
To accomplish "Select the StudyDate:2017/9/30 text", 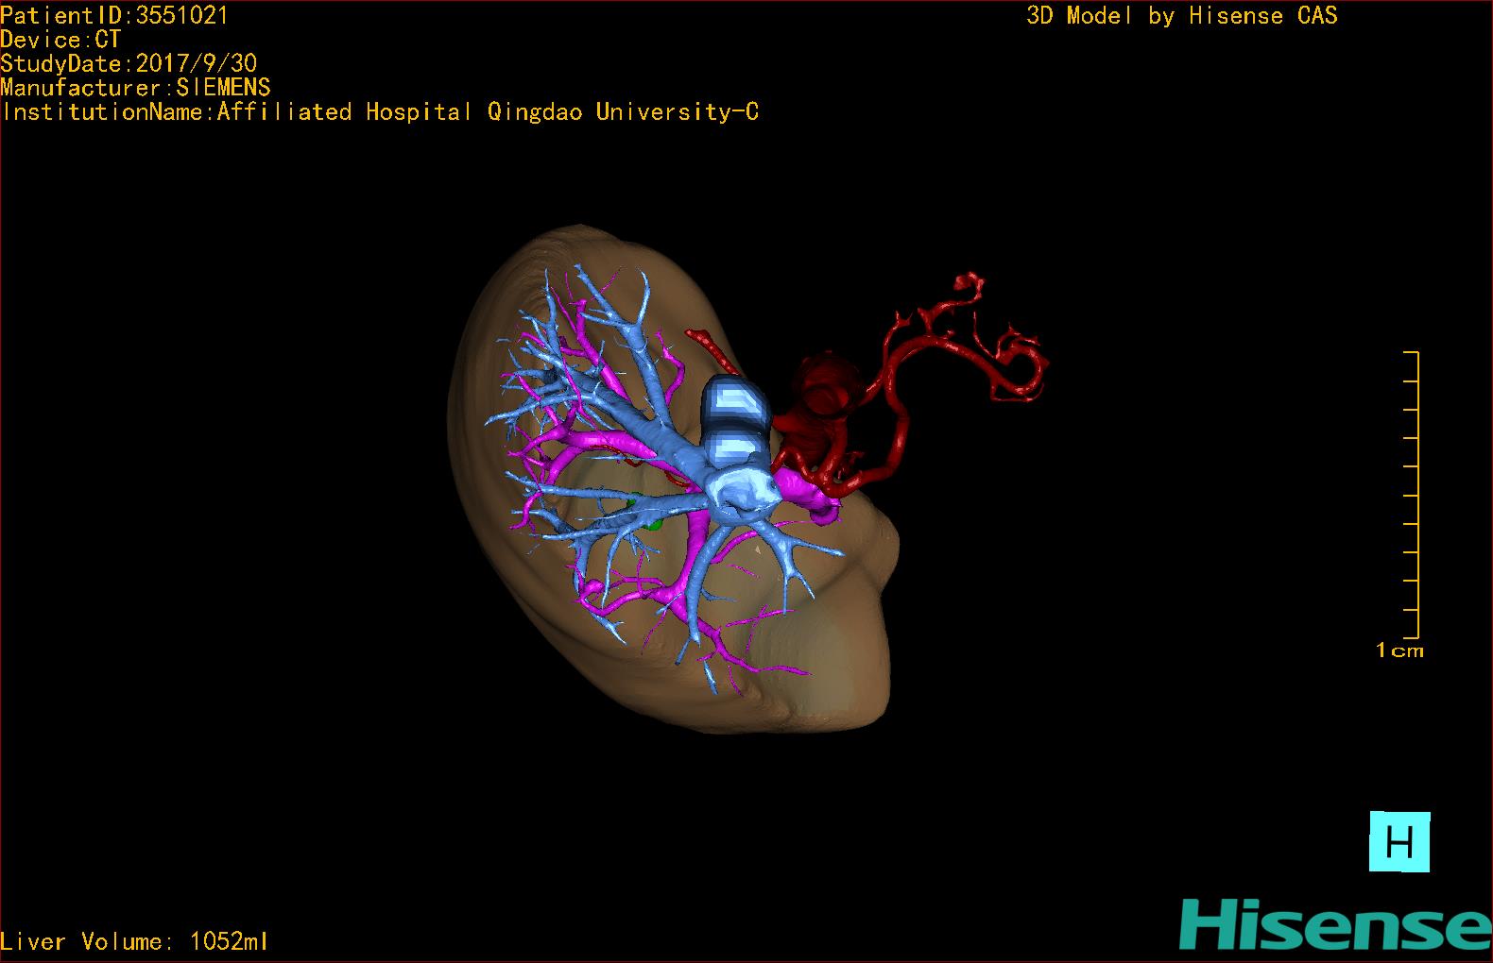I will click(x=129, y=63).
